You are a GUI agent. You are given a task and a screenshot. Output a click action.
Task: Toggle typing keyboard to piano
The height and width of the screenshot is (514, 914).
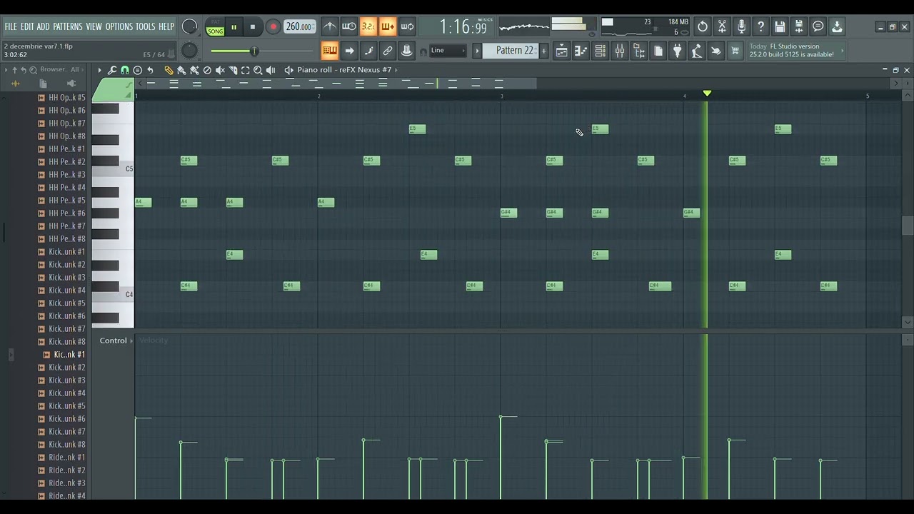pos(329,51)
